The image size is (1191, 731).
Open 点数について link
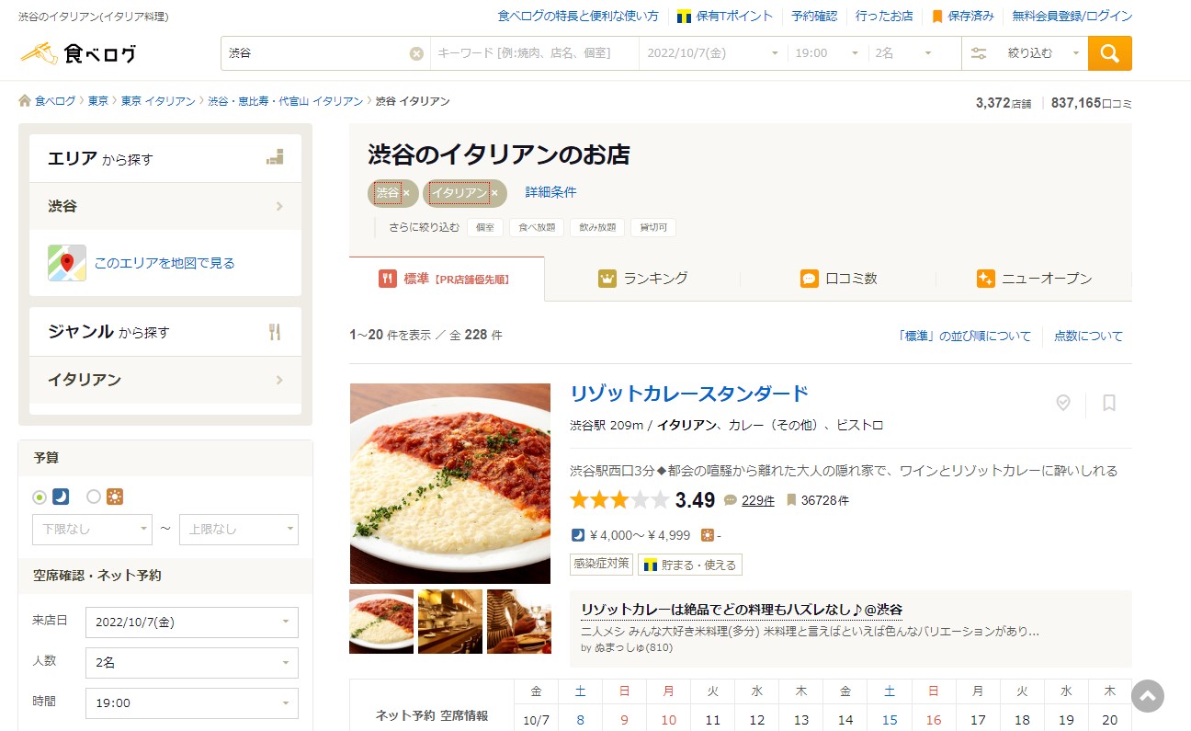pos(1088,336)
